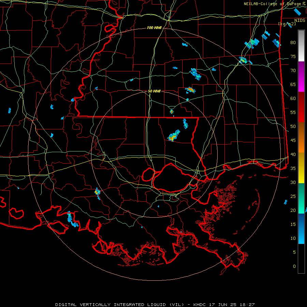Pick the 60 scale value
The width and height of the screenshot is (307, 307).
[x=293, y=99]
